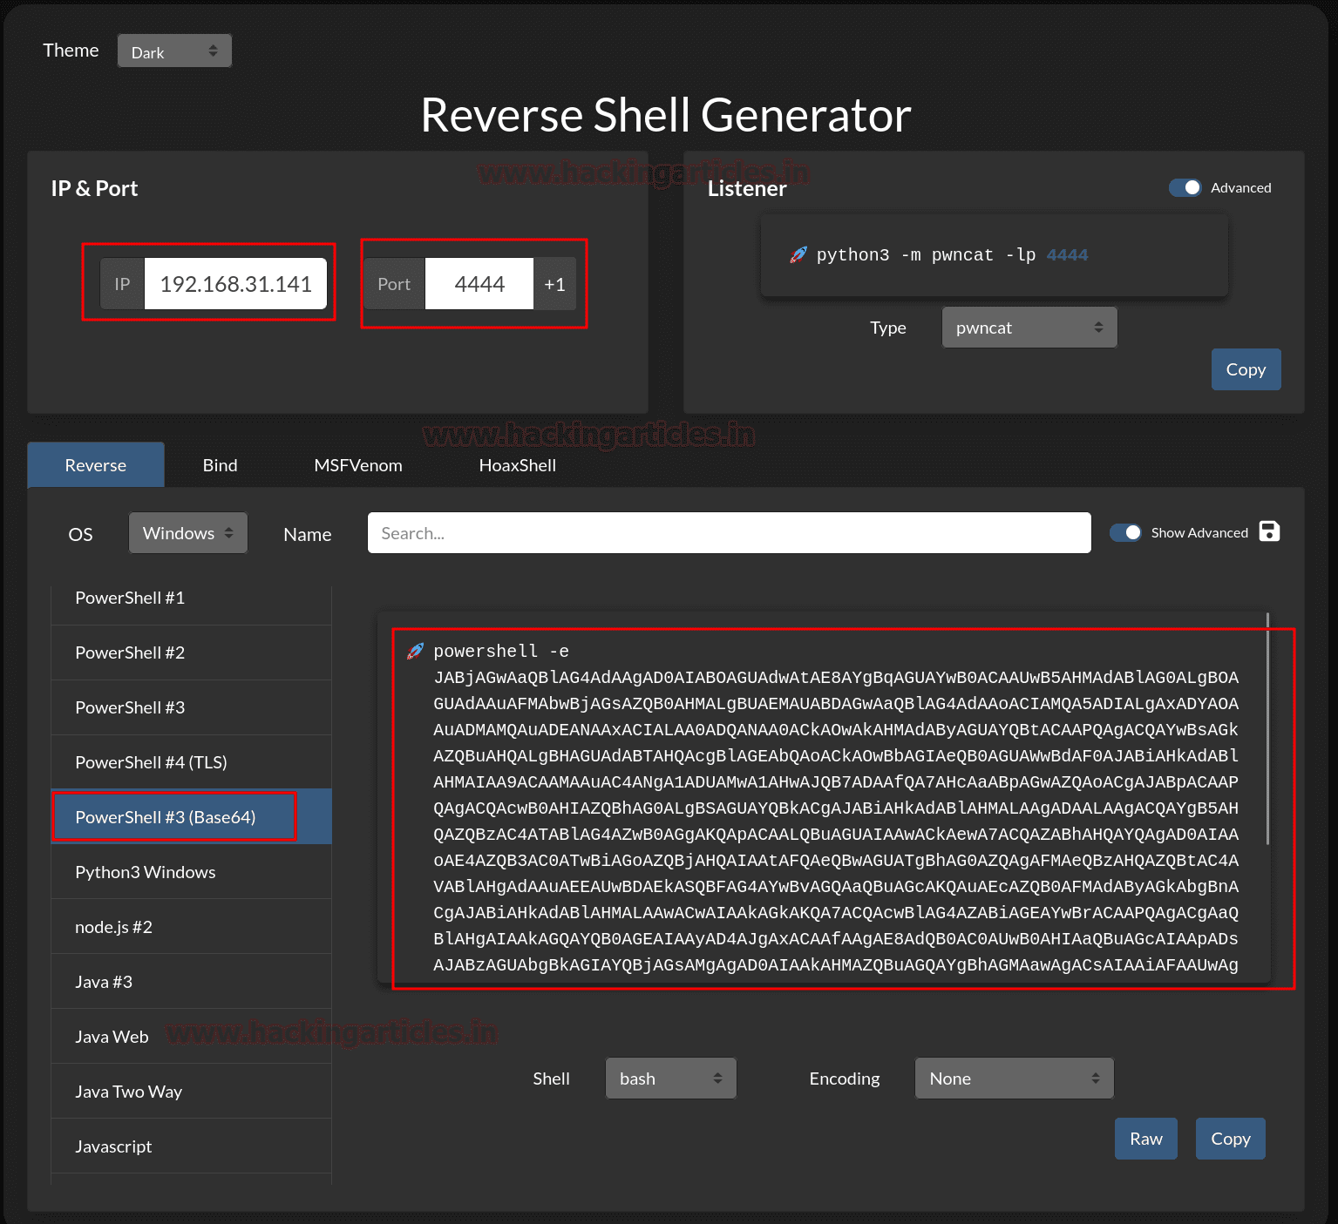Click the rocket icon beside powershell -e payload
1338x1224 pixels.
pos(416,651)
